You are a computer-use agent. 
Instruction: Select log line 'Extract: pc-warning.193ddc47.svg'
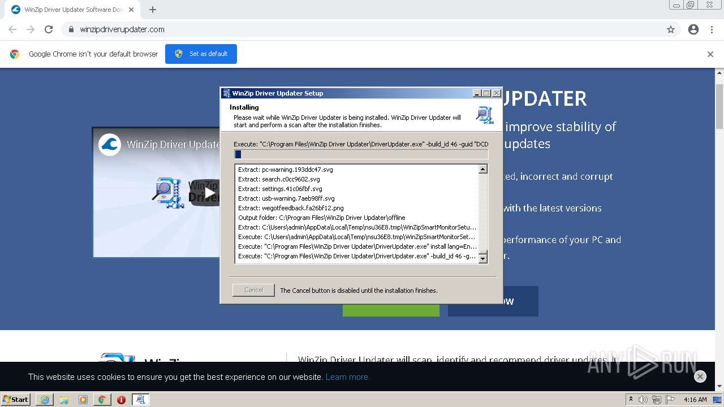tap(286, 170)
